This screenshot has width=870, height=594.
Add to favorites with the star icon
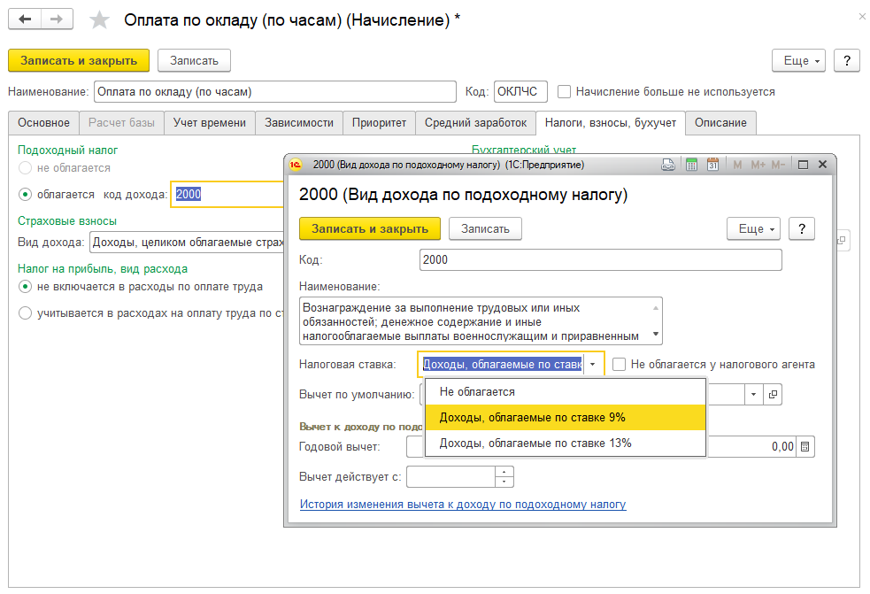point(100,20)
